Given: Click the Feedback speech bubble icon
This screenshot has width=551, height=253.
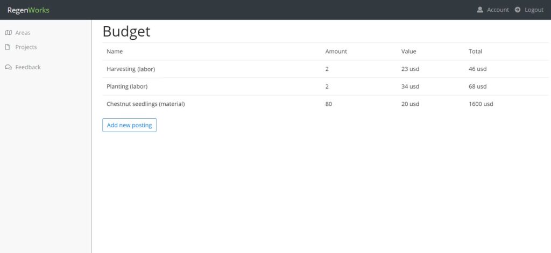Looking at the screenshot, I should [9, 67].
